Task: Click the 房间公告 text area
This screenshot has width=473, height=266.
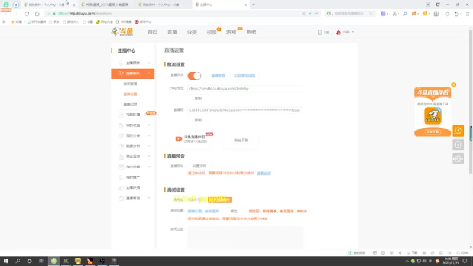Action: pyautogui.click(x=245, y=238)
